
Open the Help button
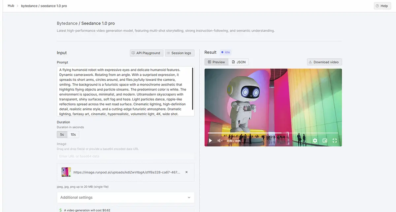382,6
